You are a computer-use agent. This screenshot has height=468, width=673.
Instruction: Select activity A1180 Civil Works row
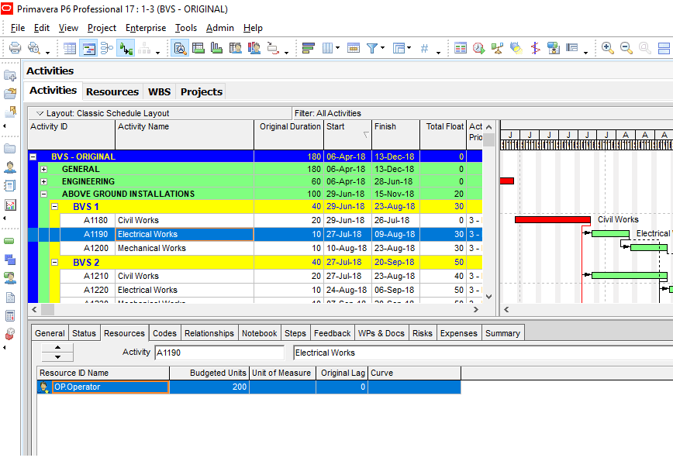pos(271,221)
